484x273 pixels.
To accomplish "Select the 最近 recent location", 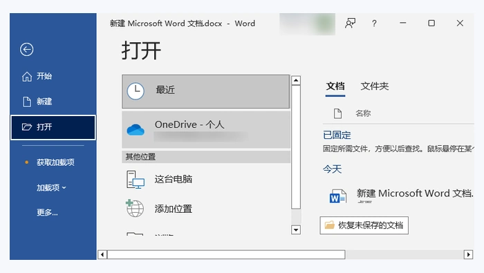I will 206,91.
